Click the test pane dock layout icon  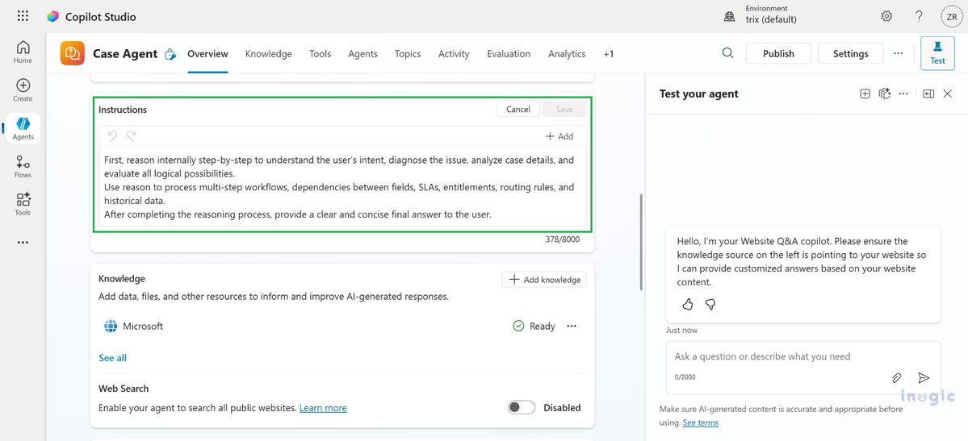tap(928, 94)
